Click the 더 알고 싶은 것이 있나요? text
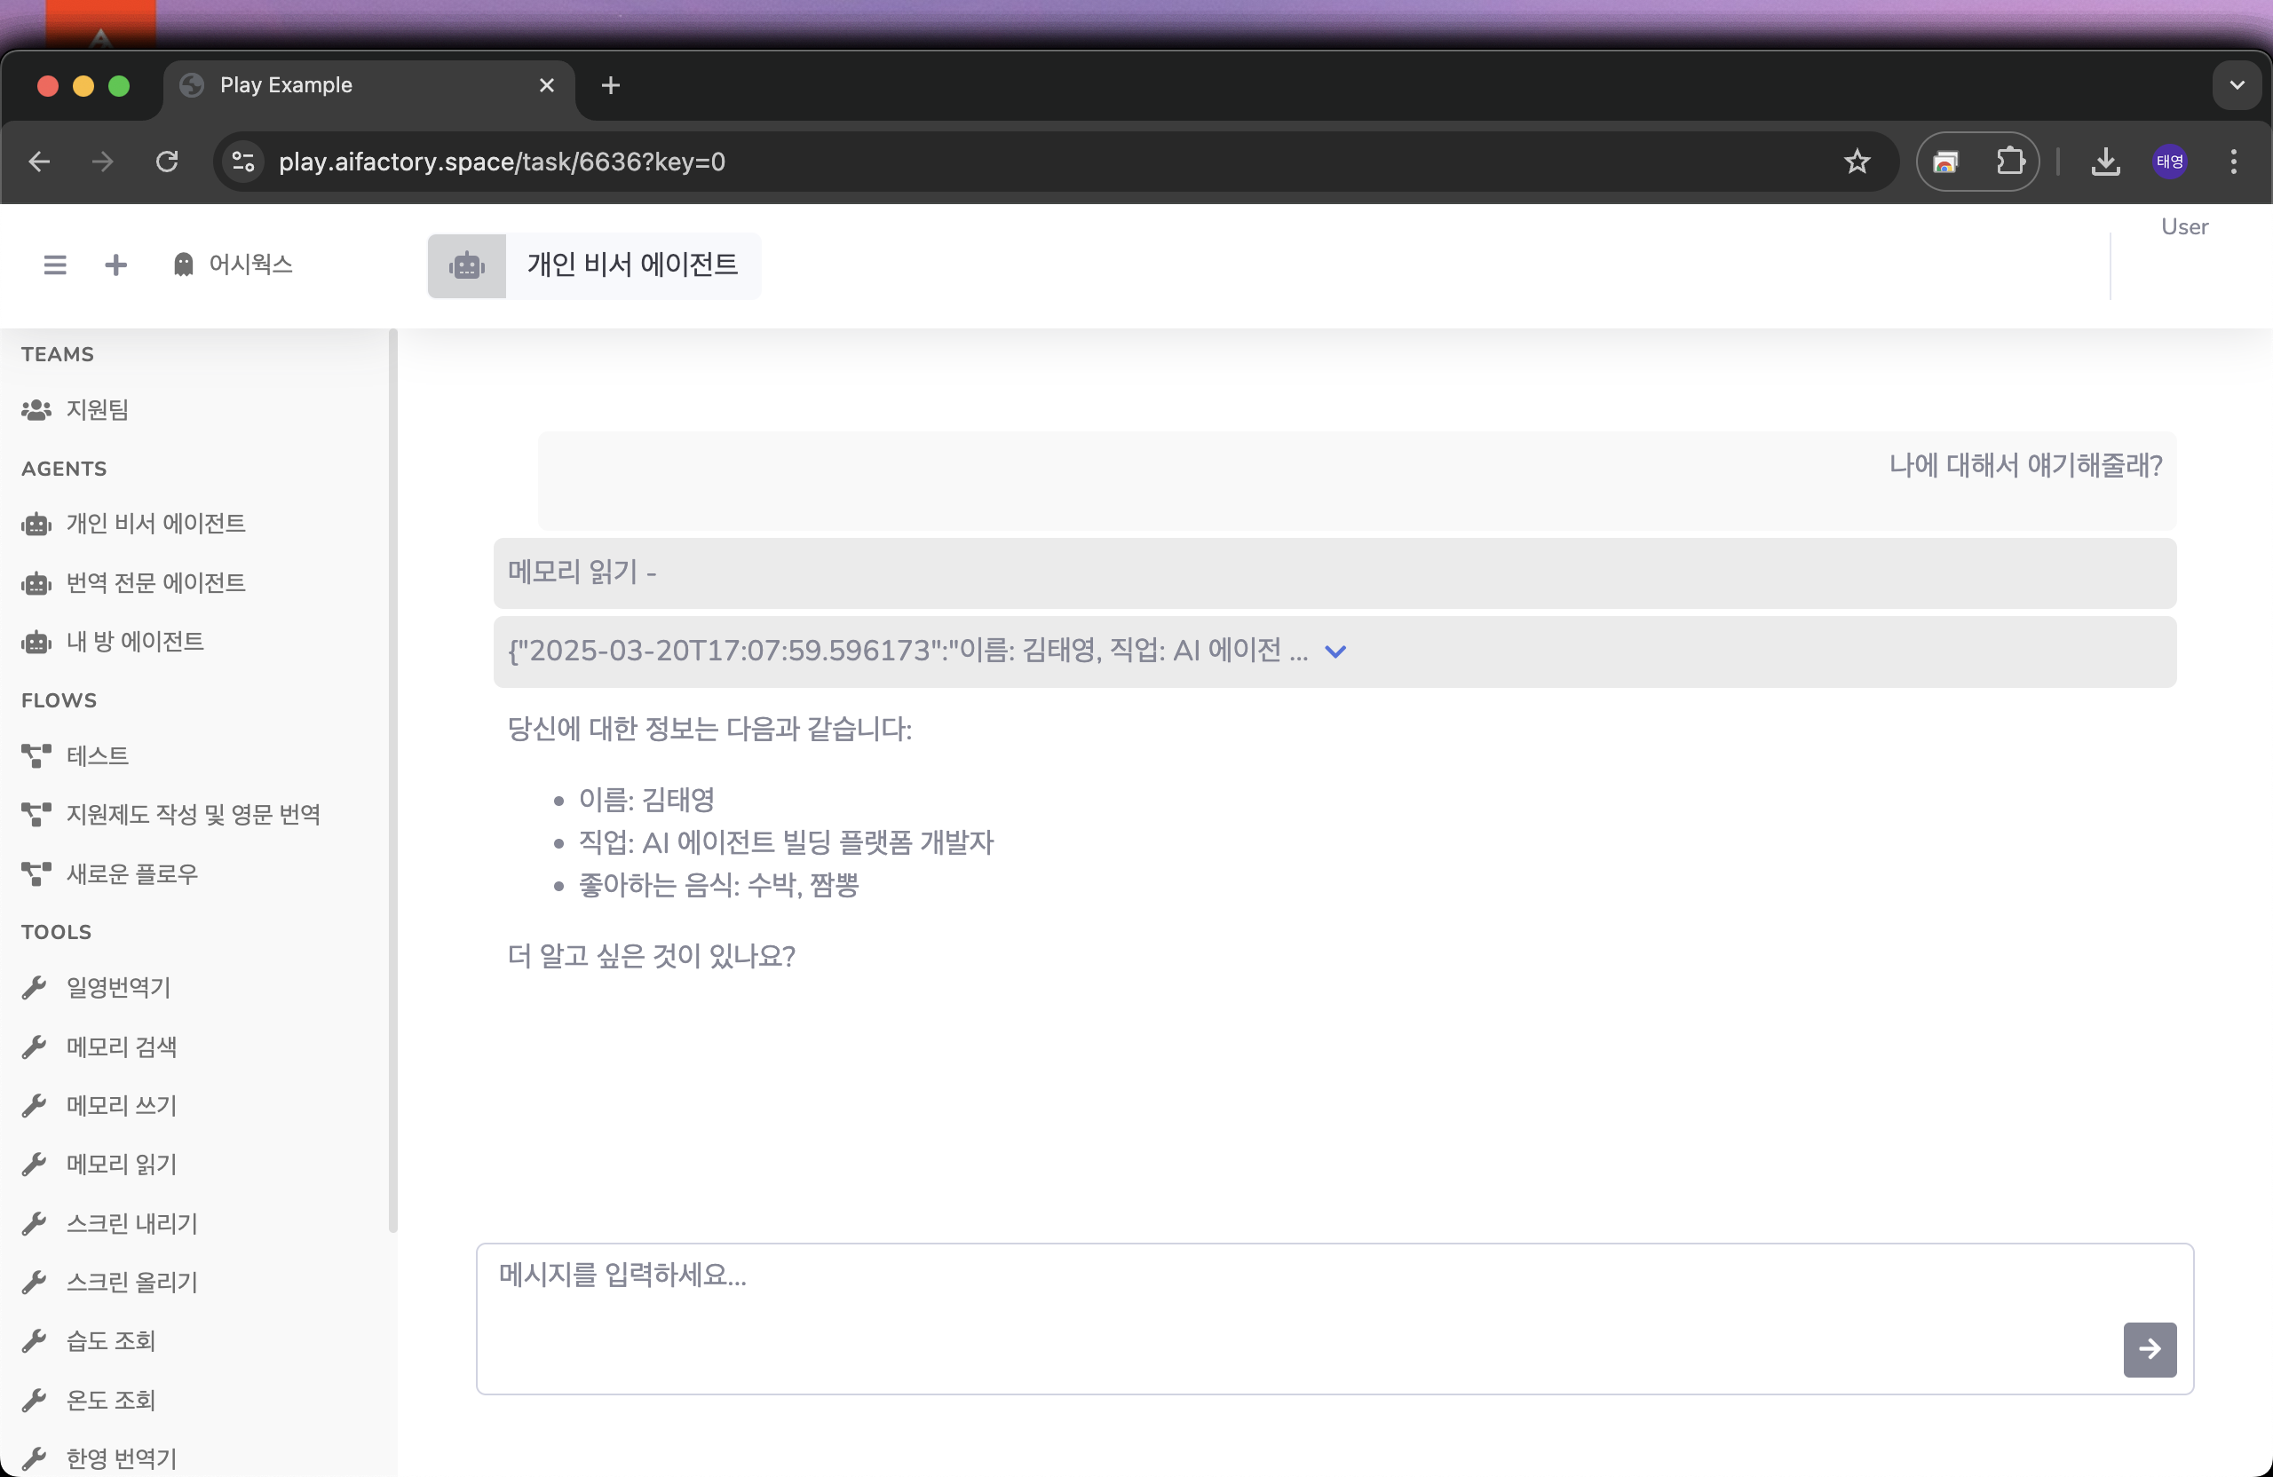Screen dimensions: 2273x1477 tap(651, 956)
